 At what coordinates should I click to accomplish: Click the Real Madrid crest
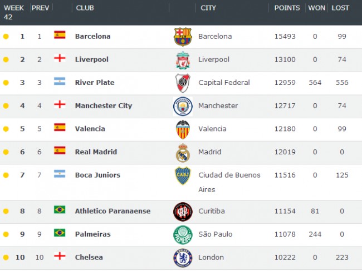(x=183, y=152)
